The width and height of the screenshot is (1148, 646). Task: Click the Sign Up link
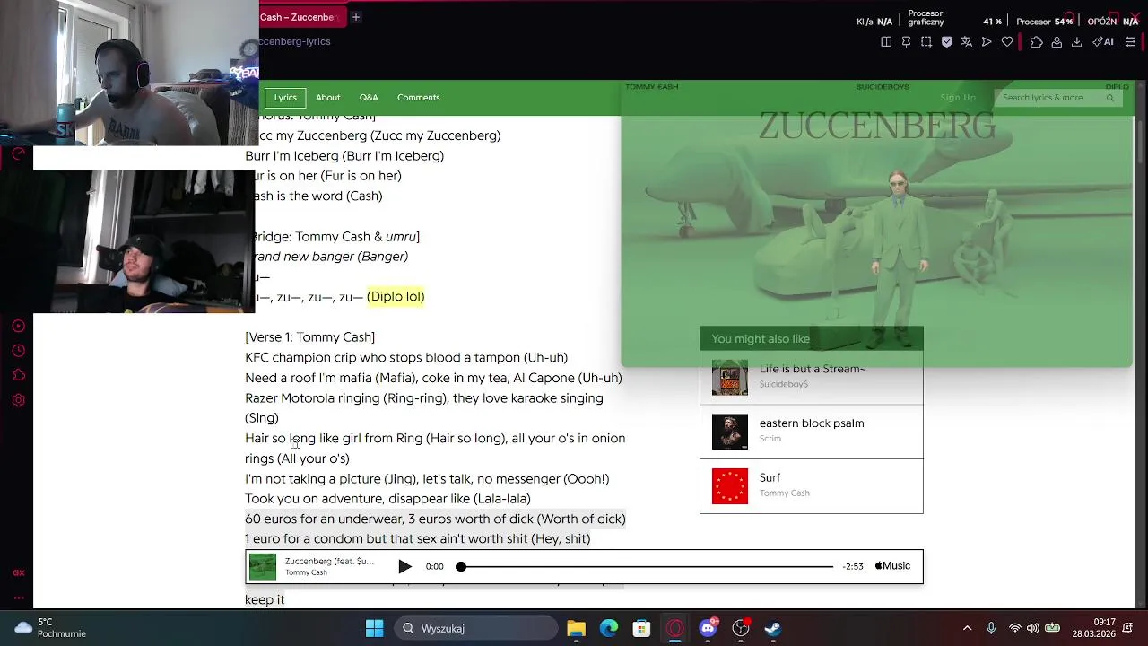click(x=958, y=97)
